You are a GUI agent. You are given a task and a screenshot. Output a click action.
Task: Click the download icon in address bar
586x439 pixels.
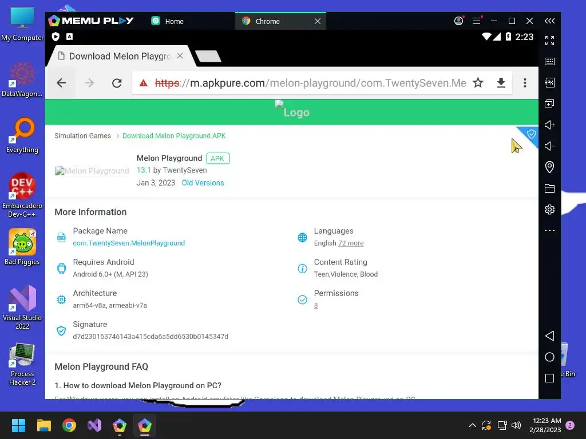tap(501, 82)
